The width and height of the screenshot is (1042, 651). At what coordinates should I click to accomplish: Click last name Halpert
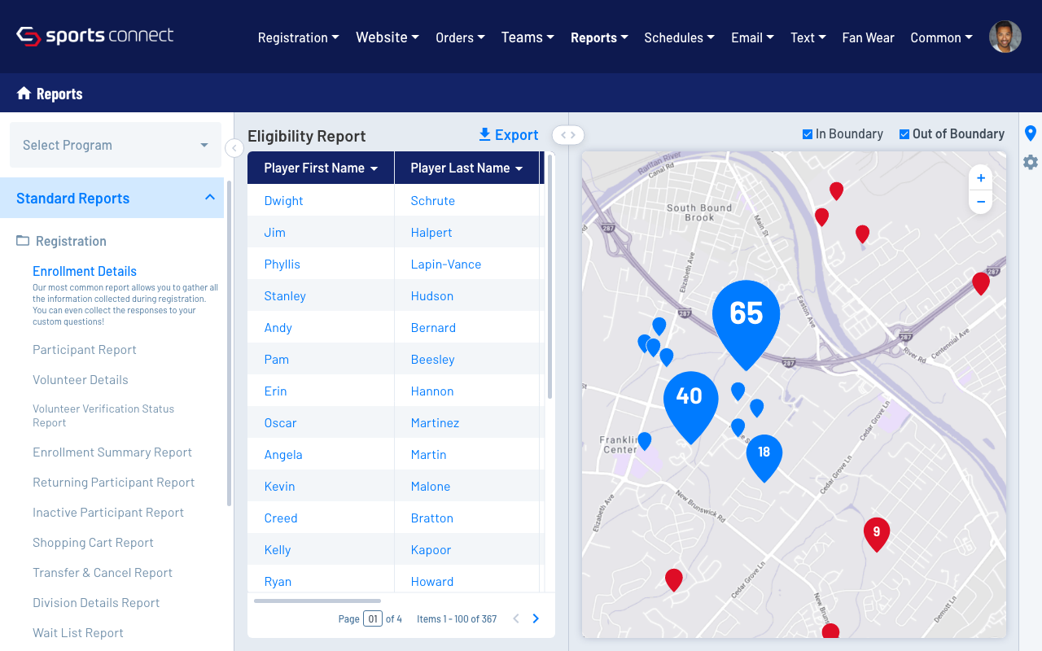pos(431,232)
